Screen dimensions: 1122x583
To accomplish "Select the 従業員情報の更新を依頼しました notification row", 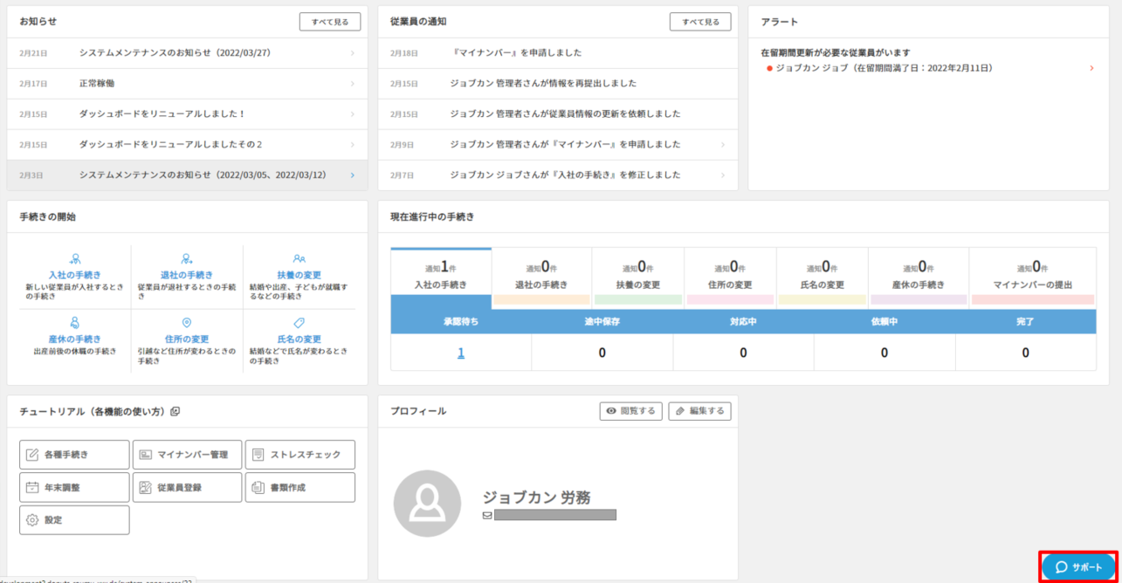I will coord(558,114).
